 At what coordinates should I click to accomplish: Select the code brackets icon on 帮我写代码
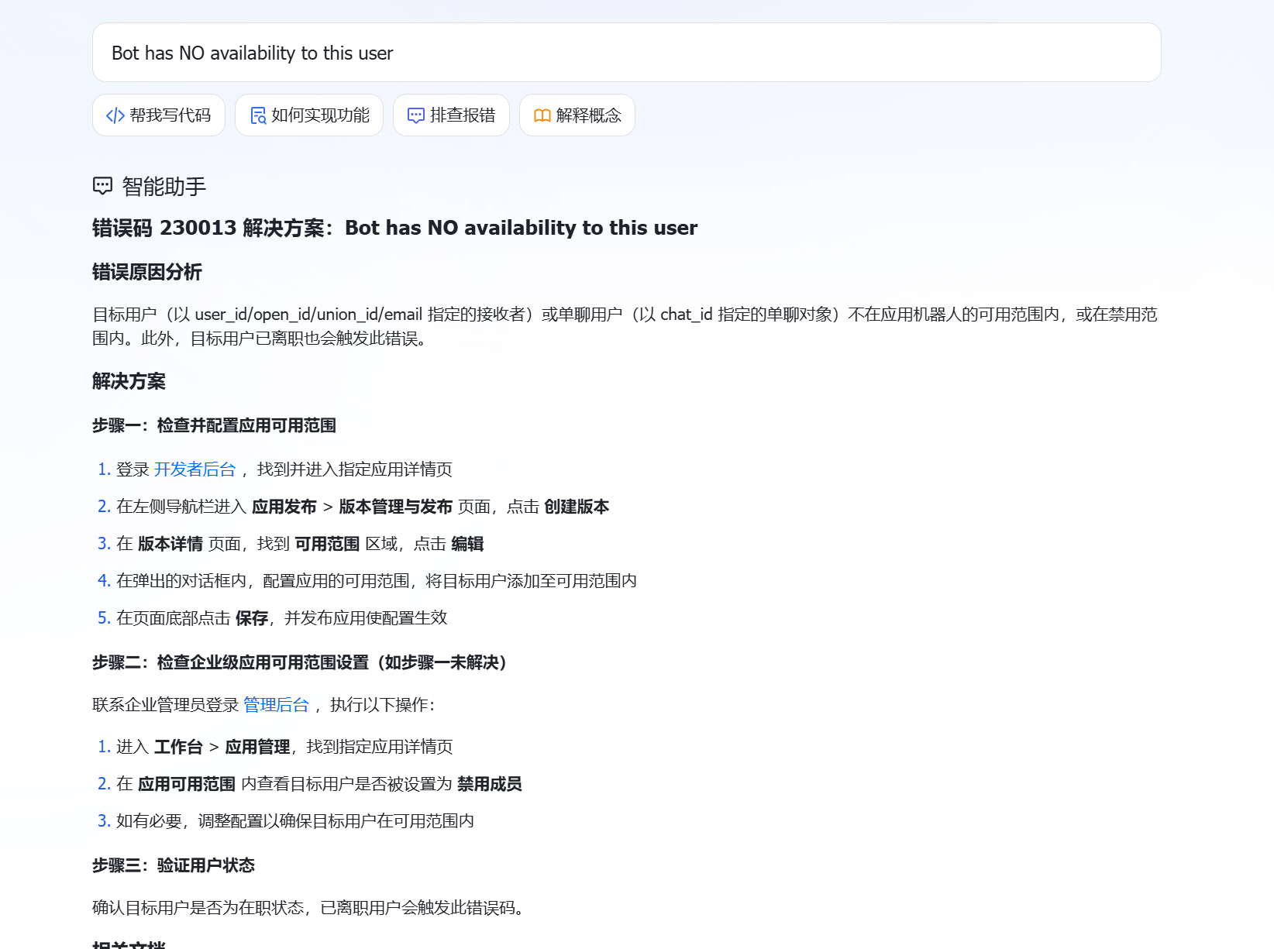115,115
